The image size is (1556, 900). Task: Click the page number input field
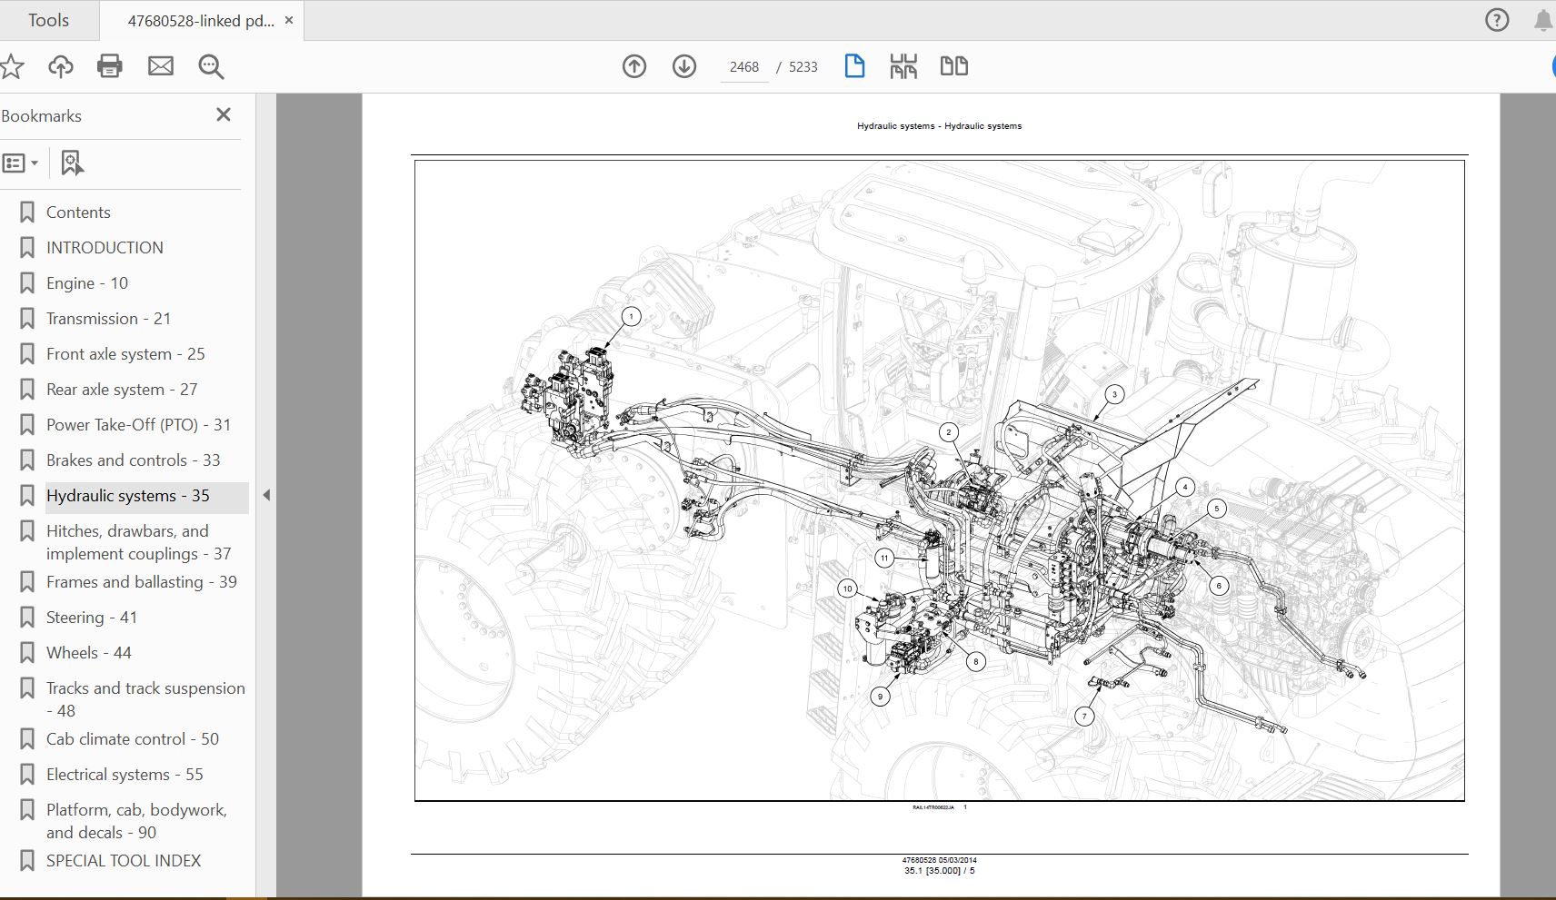pyautogui.click(x=743, y=67)
